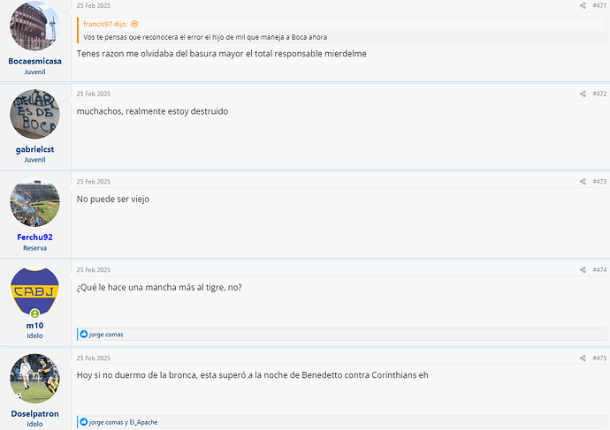
Task: Open Ferchu92 username link
Action: click(x=34, y=238)
